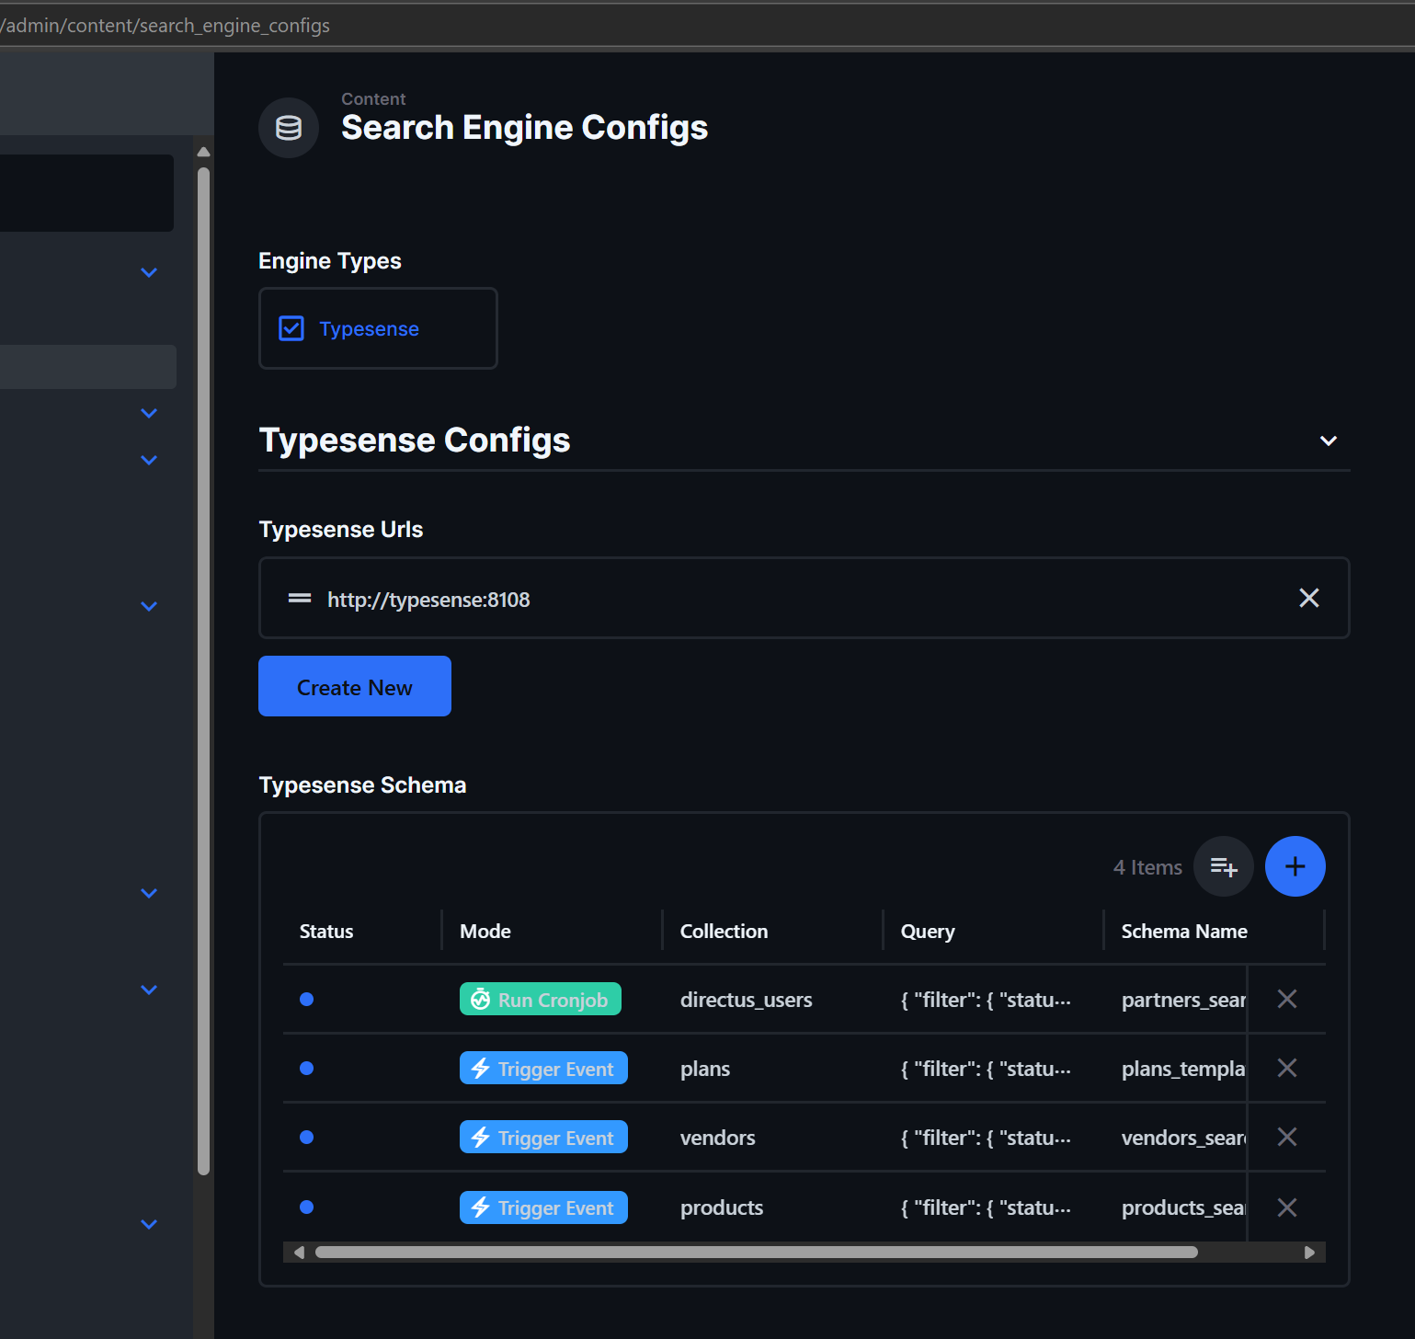Delete the plans schema row

click(x=1286, y=1068)
